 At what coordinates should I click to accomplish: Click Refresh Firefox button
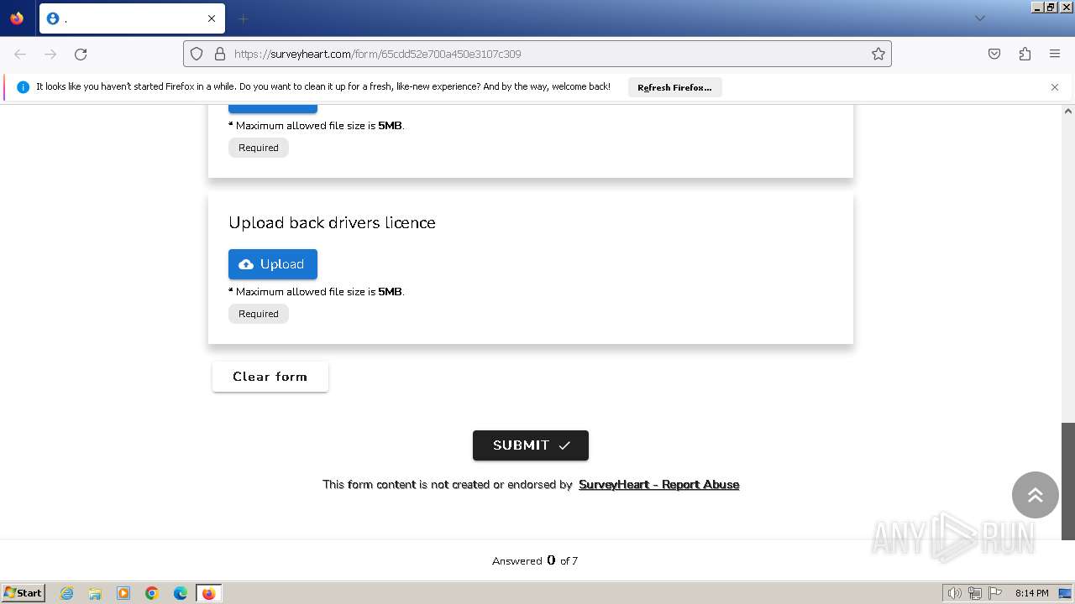674,87
